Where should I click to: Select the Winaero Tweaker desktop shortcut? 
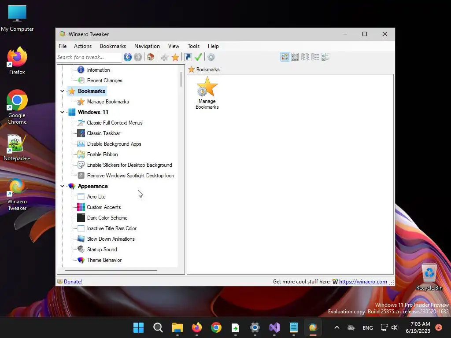(17, 195)
